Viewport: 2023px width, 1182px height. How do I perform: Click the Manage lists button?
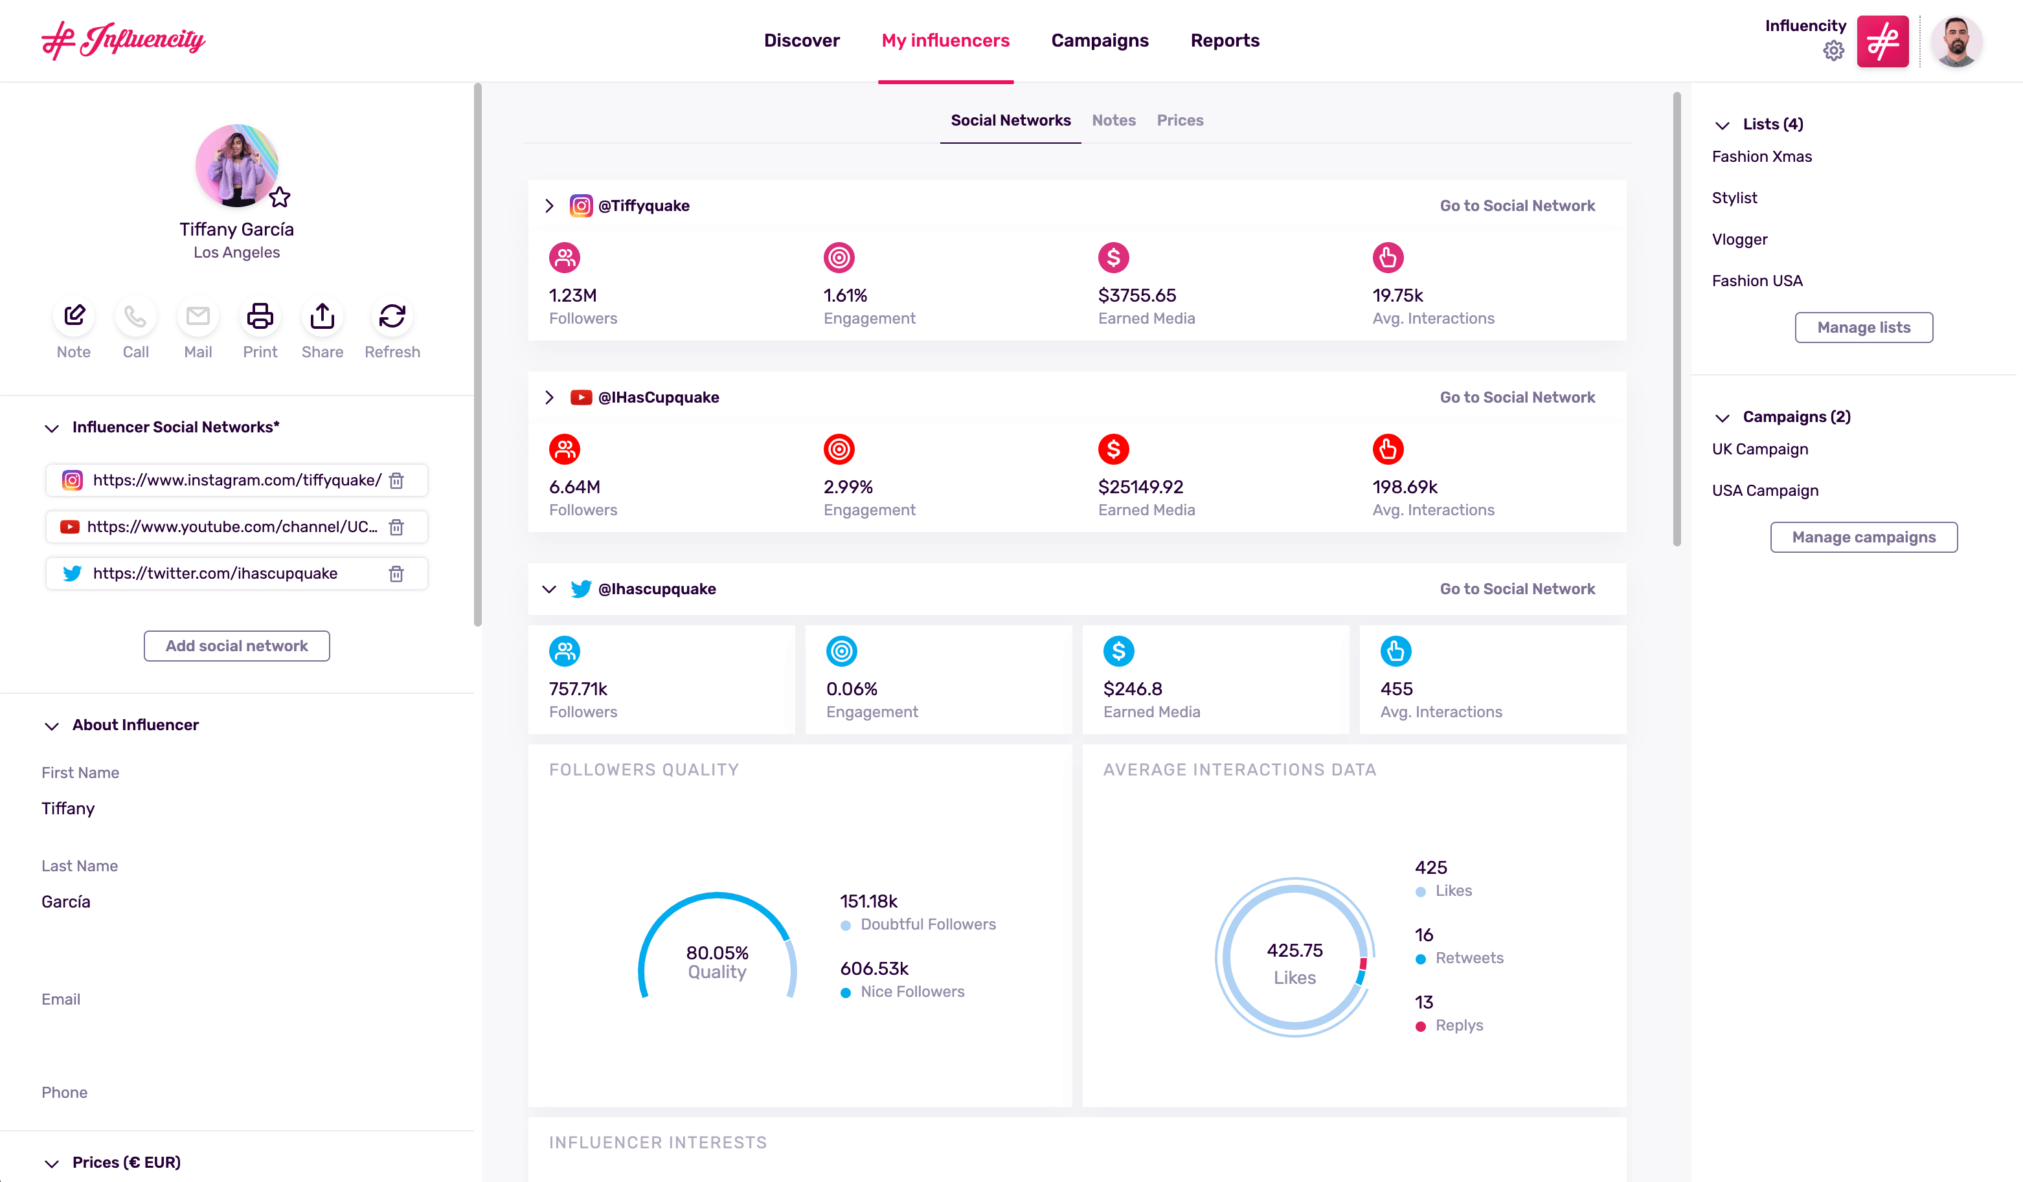(1863, 328)
